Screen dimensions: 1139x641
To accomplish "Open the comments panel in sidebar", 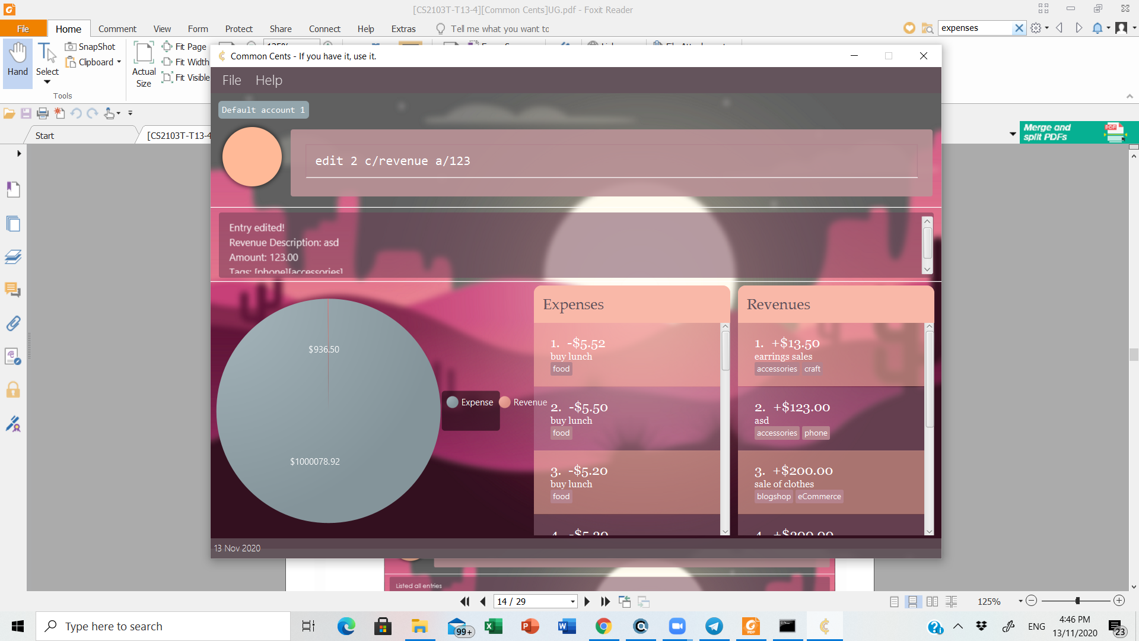I will pyautogui.click(x=13, y=290).
